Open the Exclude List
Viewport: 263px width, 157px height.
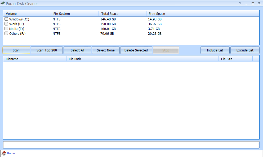pyautogui.click(x=245, y=50)
